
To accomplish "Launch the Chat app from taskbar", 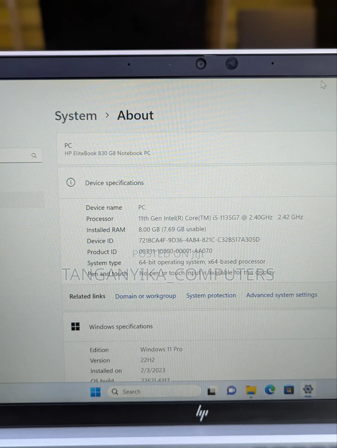I will pyautogui.click(x=231, y=390).
